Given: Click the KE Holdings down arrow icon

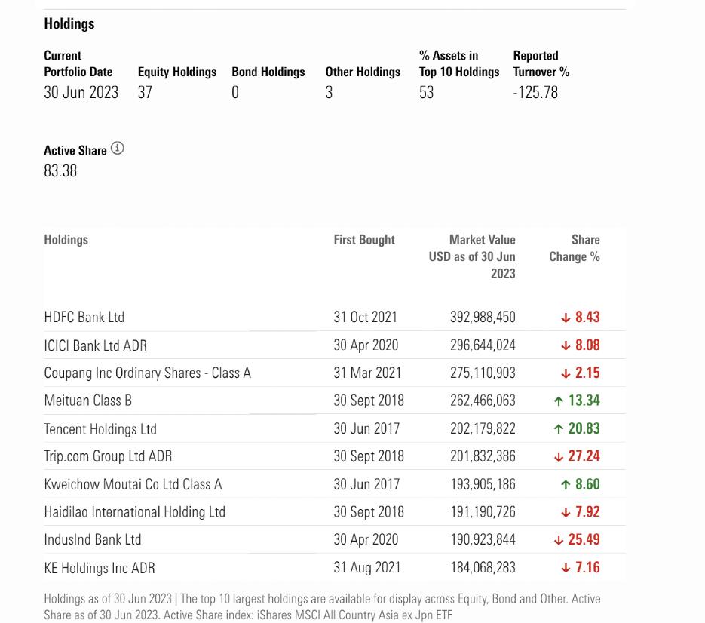Looking at the screenshot, I should (x=566, y=568).
